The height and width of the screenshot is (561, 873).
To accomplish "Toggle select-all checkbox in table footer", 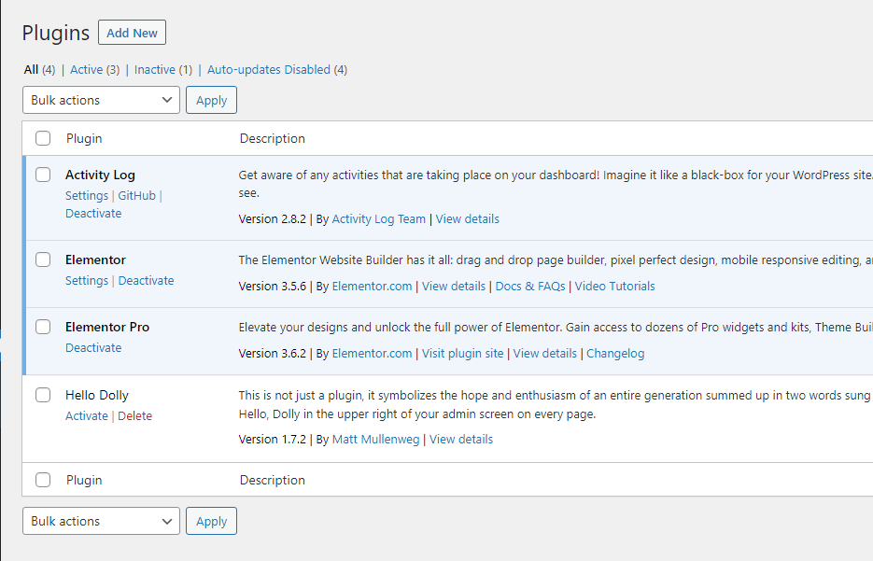I will [x=43, y=480].
